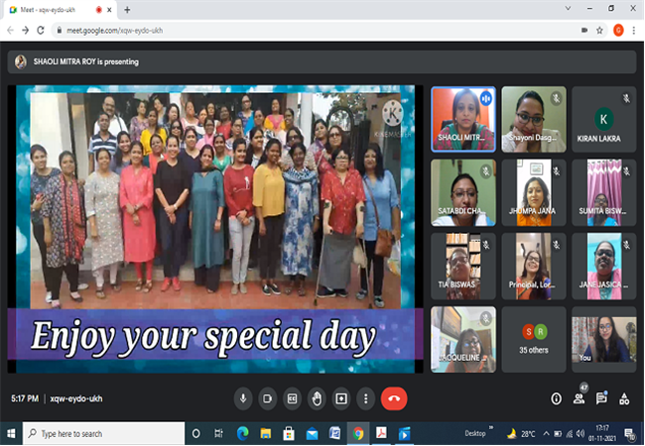This screenshot has height=446, width=645.
Task: Show hidden icons chevron in system tray
Action: pyautogui.click(x=546, y=434)
